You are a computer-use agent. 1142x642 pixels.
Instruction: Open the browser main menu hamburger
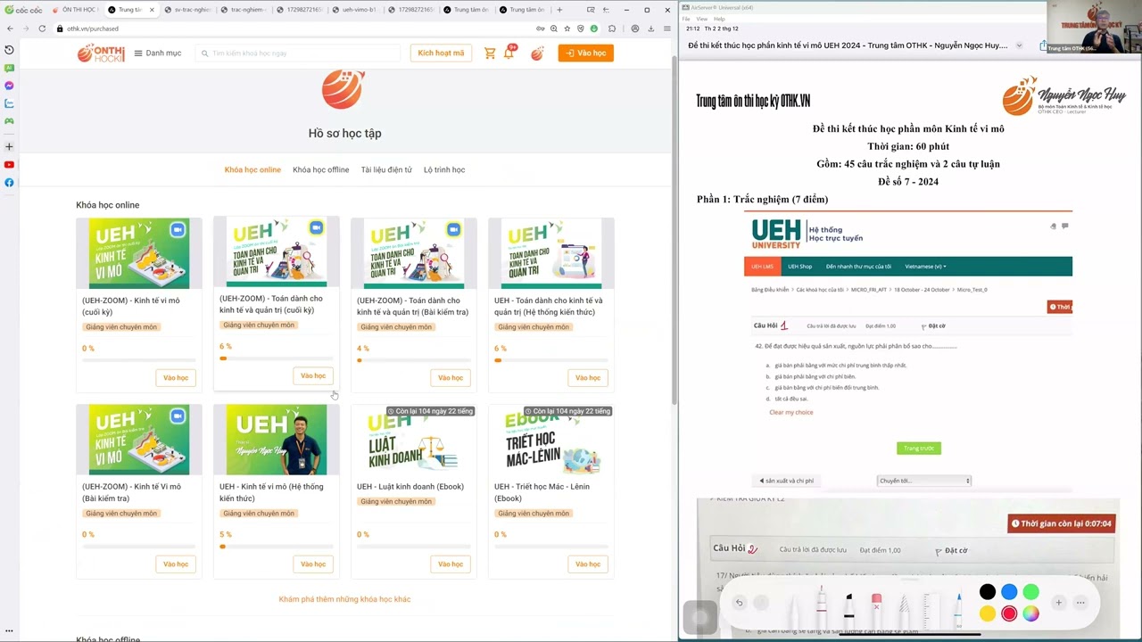coord(666,29)
